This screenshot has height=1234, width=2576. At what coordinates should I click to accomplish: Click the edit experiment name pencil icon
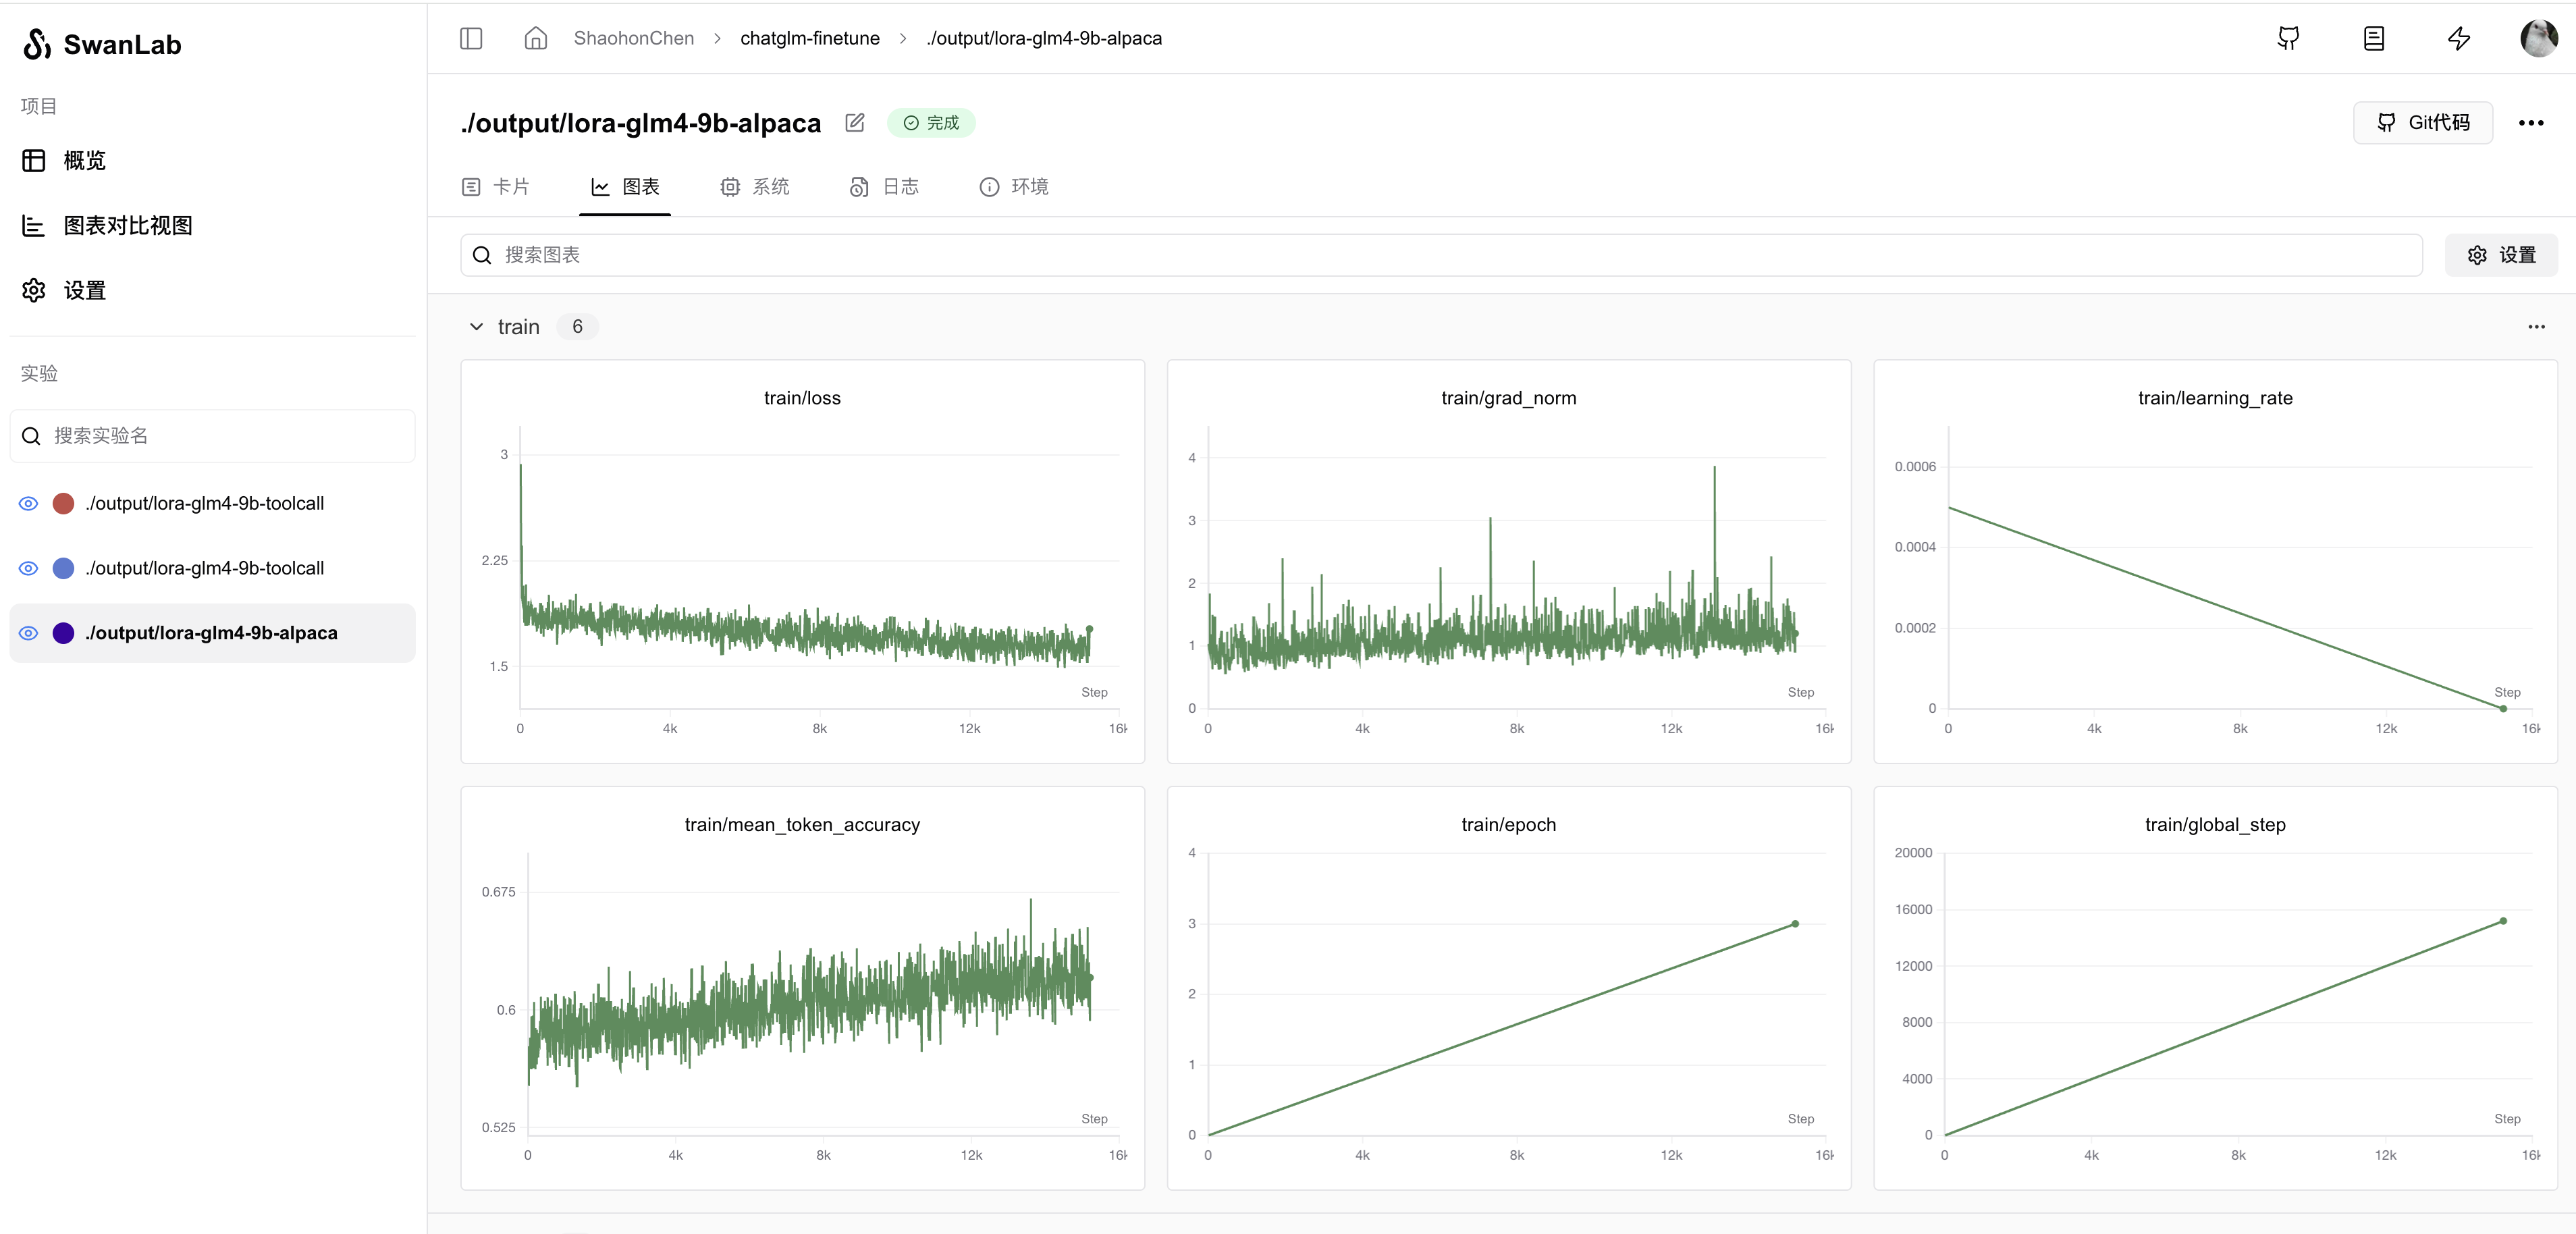pos(854,122)
